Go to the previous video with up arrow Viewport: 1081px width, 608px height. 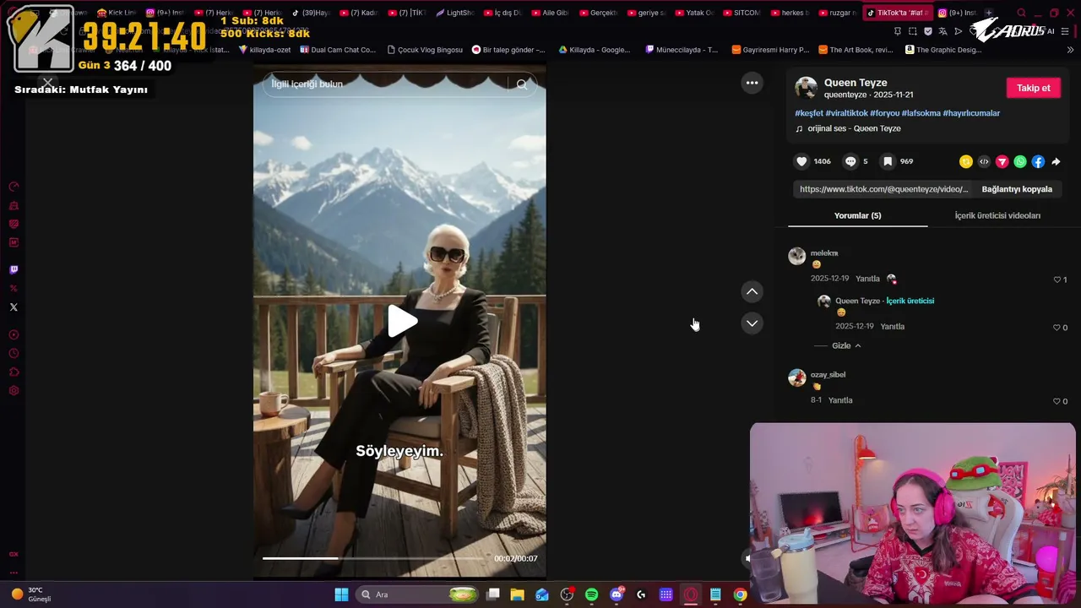[752, 291]
